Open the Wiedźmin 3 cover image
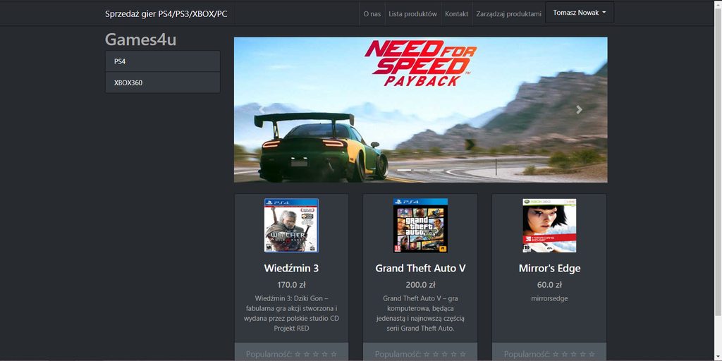The width and height of the screenshot is (722, 361). [291, 226]
